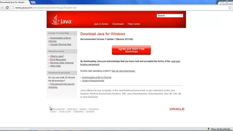Open the Terms of Use footer link
233x131 pixels.
65,111
